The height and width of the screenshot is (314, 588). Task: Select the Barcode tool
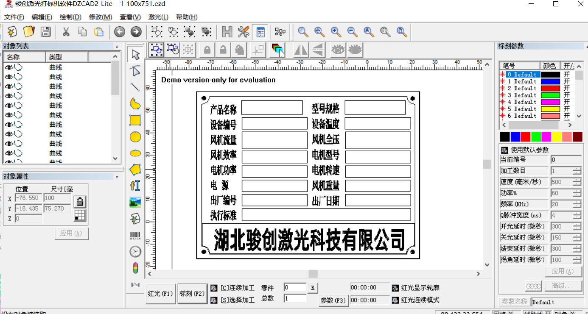click(x=135, y=236)
